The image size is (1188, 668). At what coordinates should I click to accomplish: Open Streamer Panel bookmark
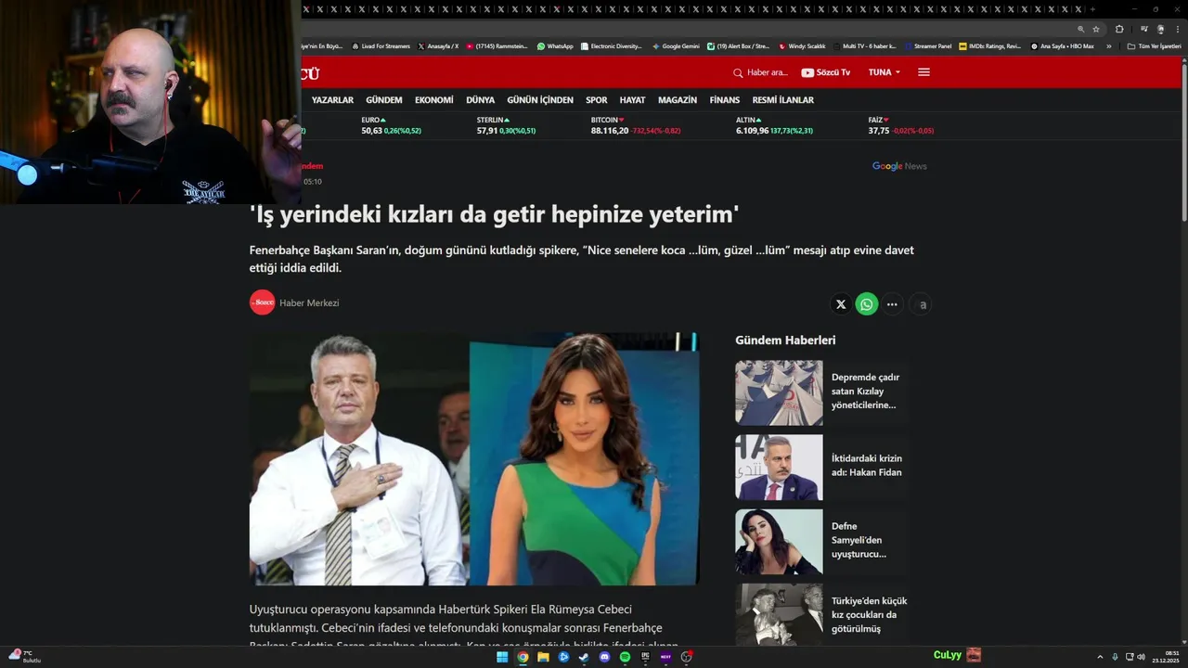point(926,46)
